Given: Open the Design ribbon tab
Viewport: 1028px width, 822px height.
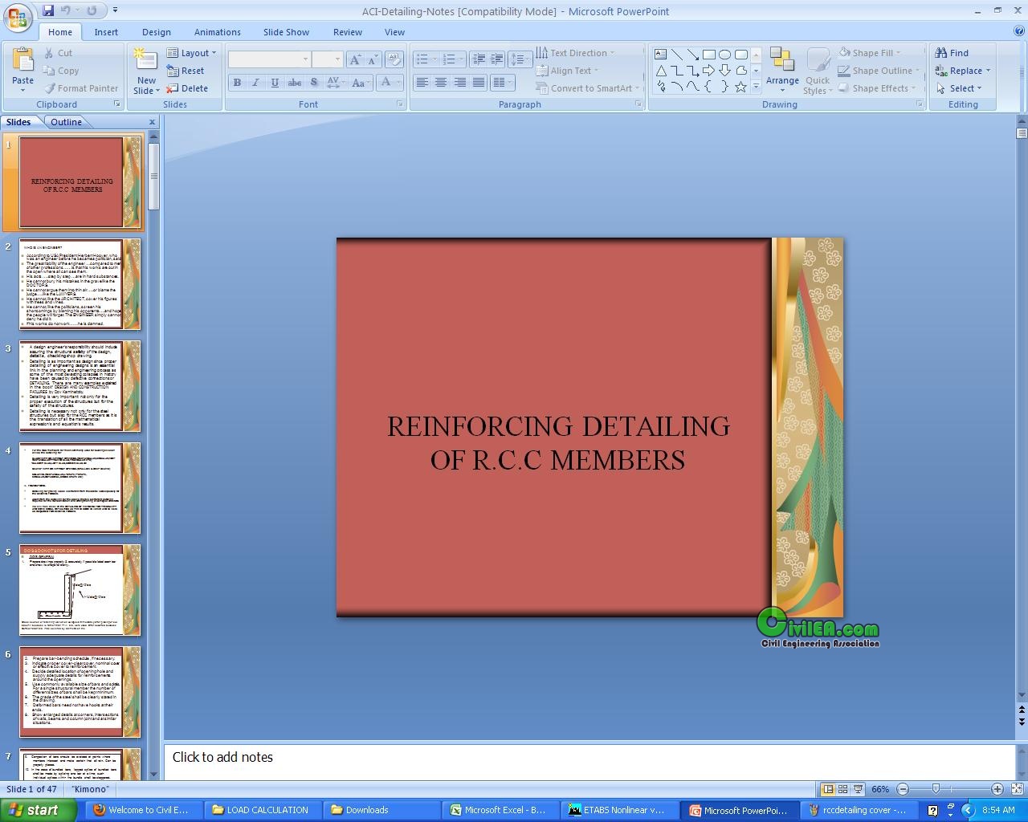Looking at the screenshot, I should (x=157, y=32).
